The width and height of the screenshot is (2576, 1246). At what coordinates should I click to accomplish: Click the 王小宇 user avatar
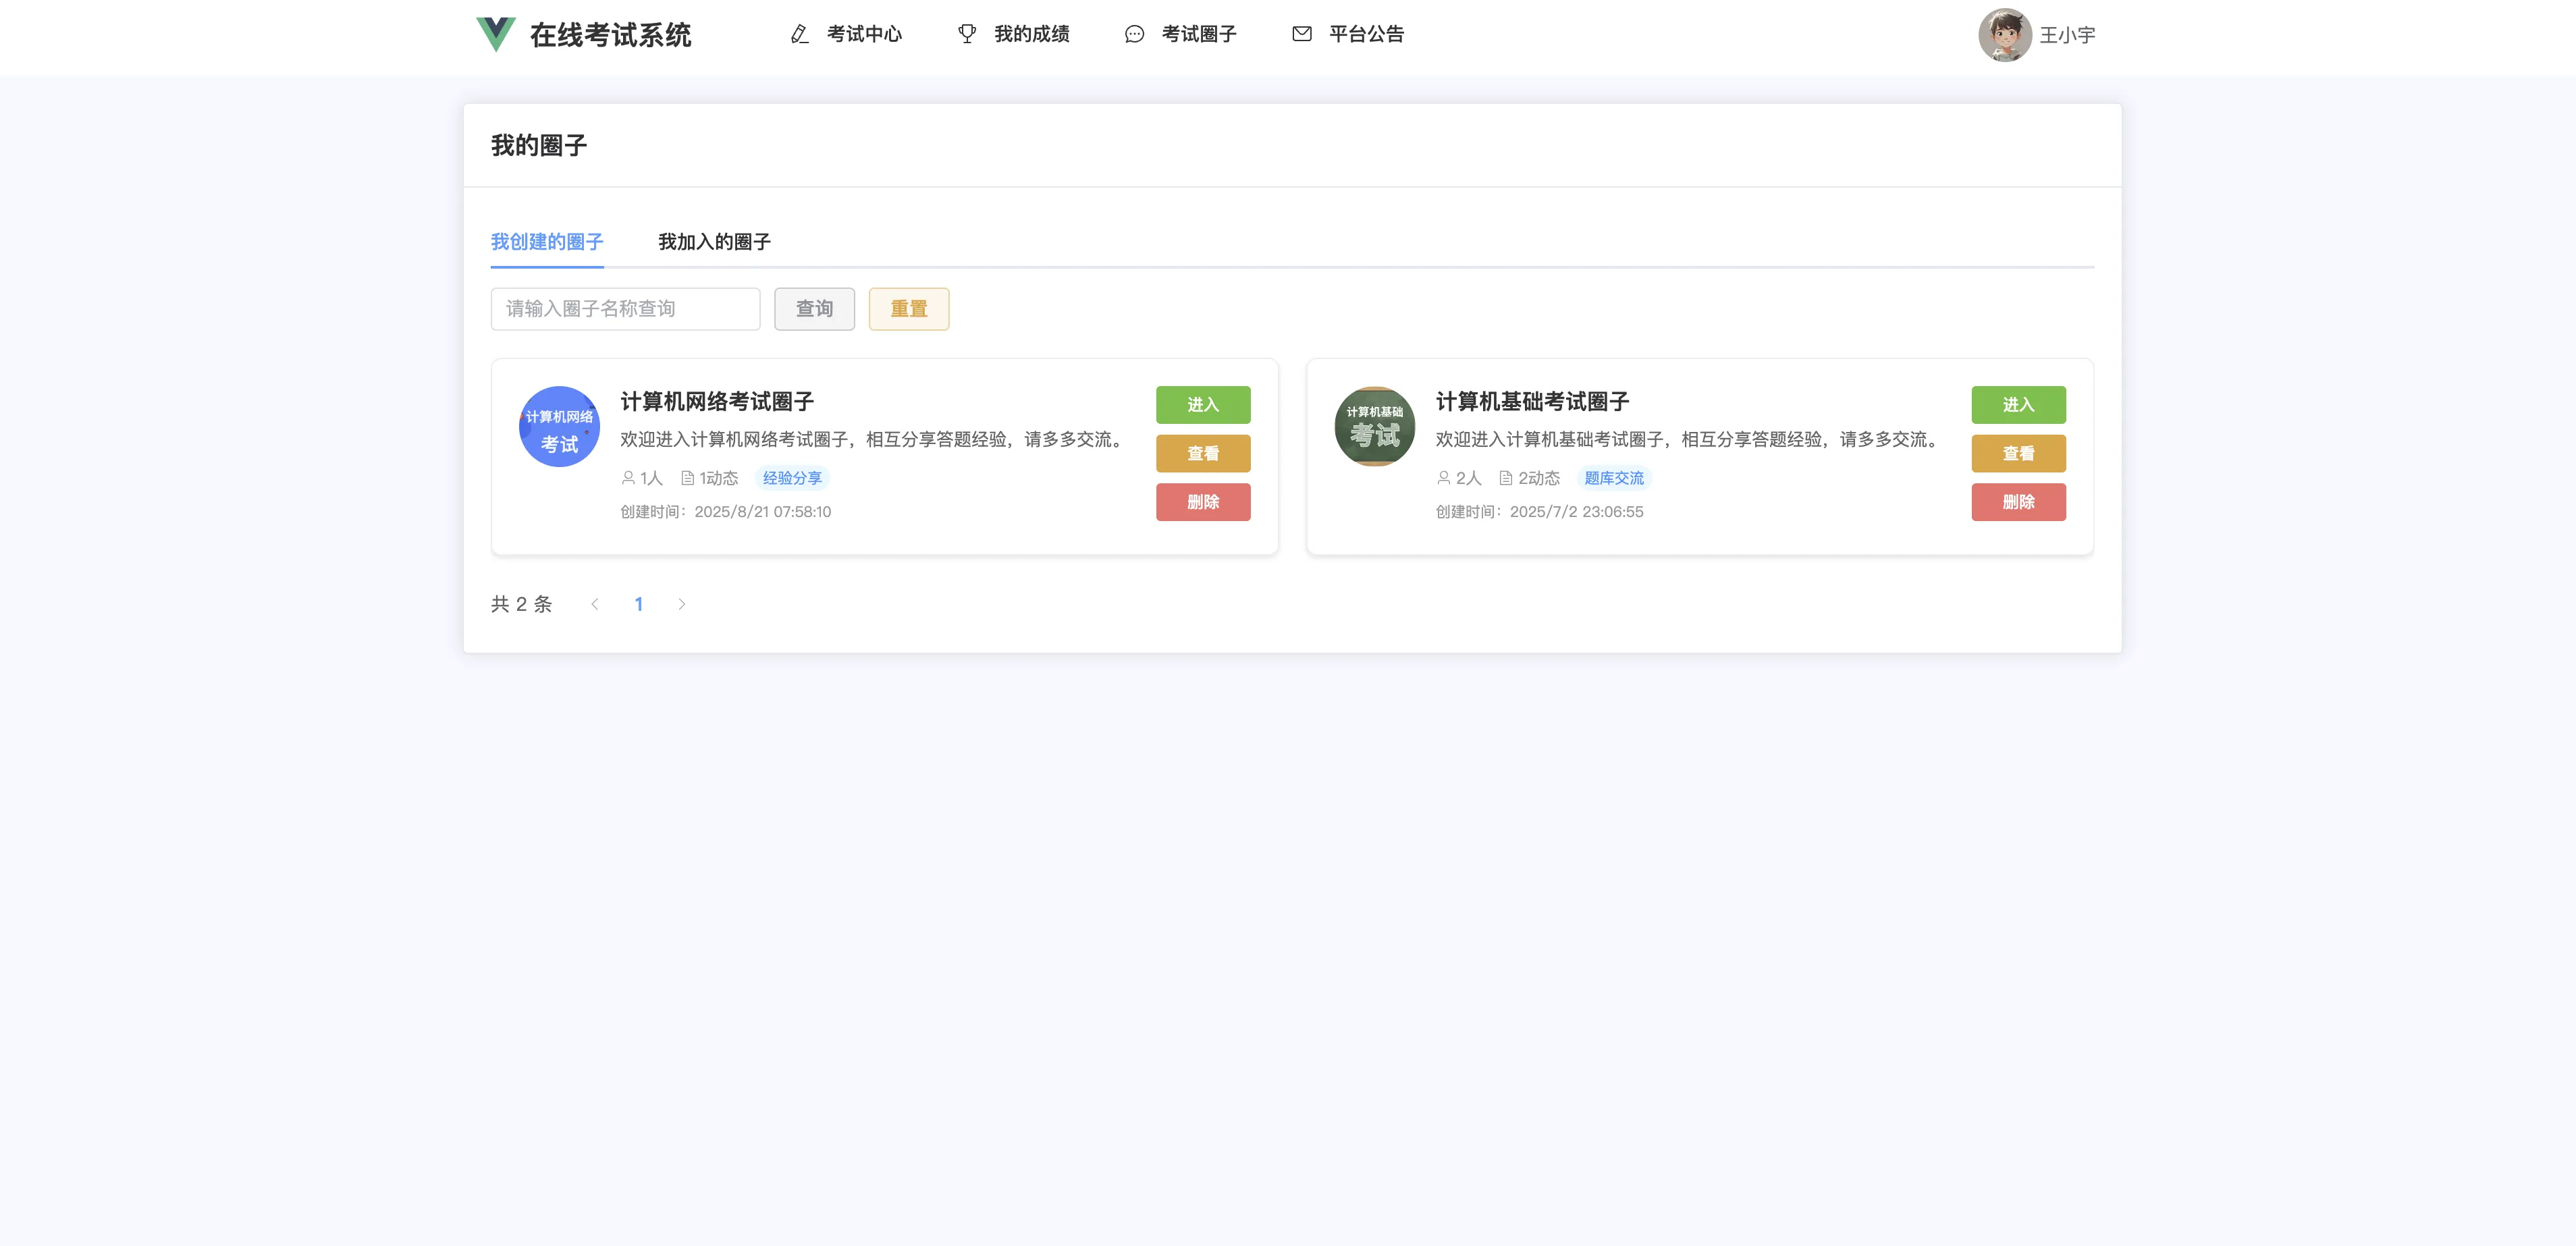(x=2004, y=35)
